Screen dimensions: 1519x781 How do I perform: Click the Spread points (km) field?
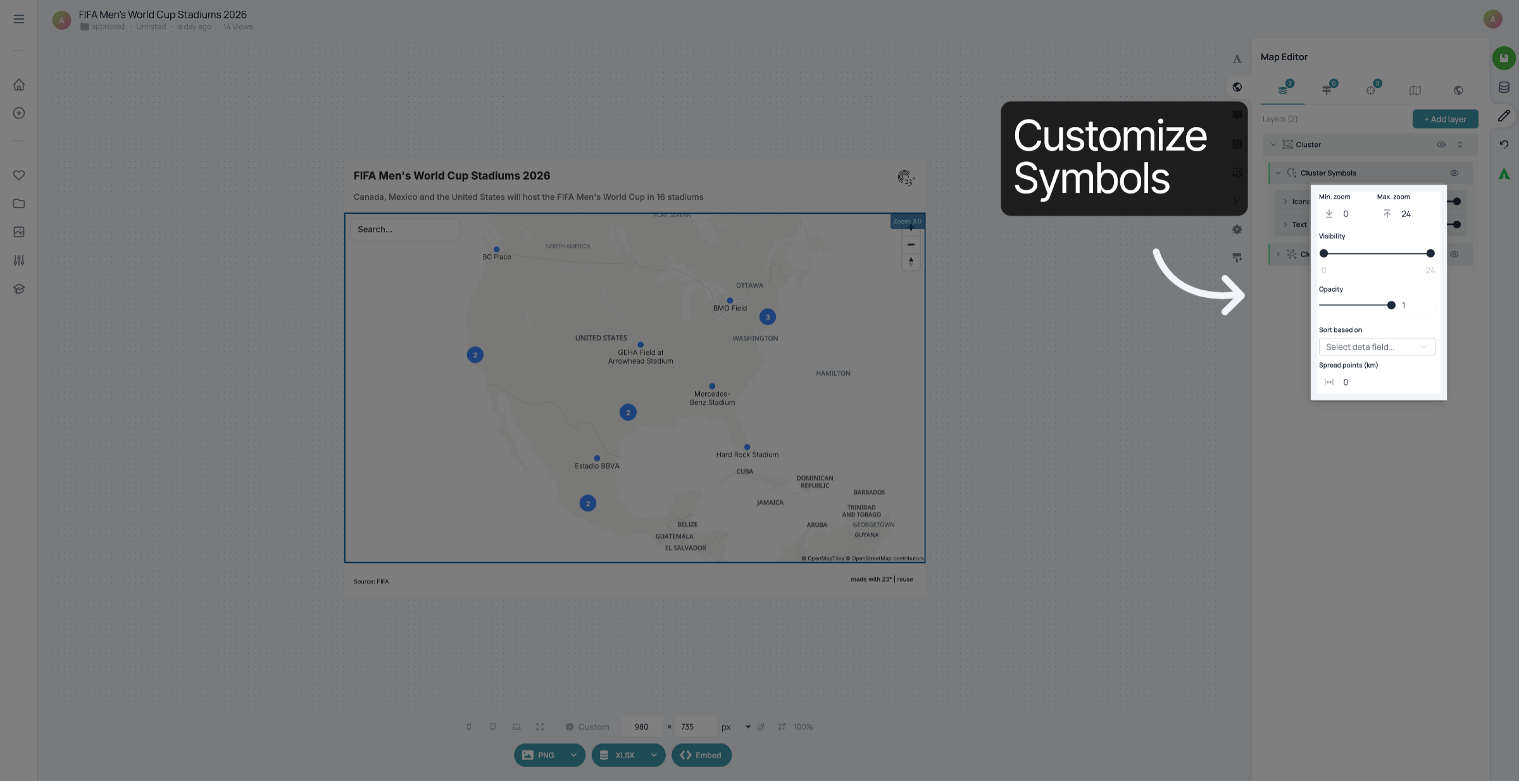point(1377,383)
